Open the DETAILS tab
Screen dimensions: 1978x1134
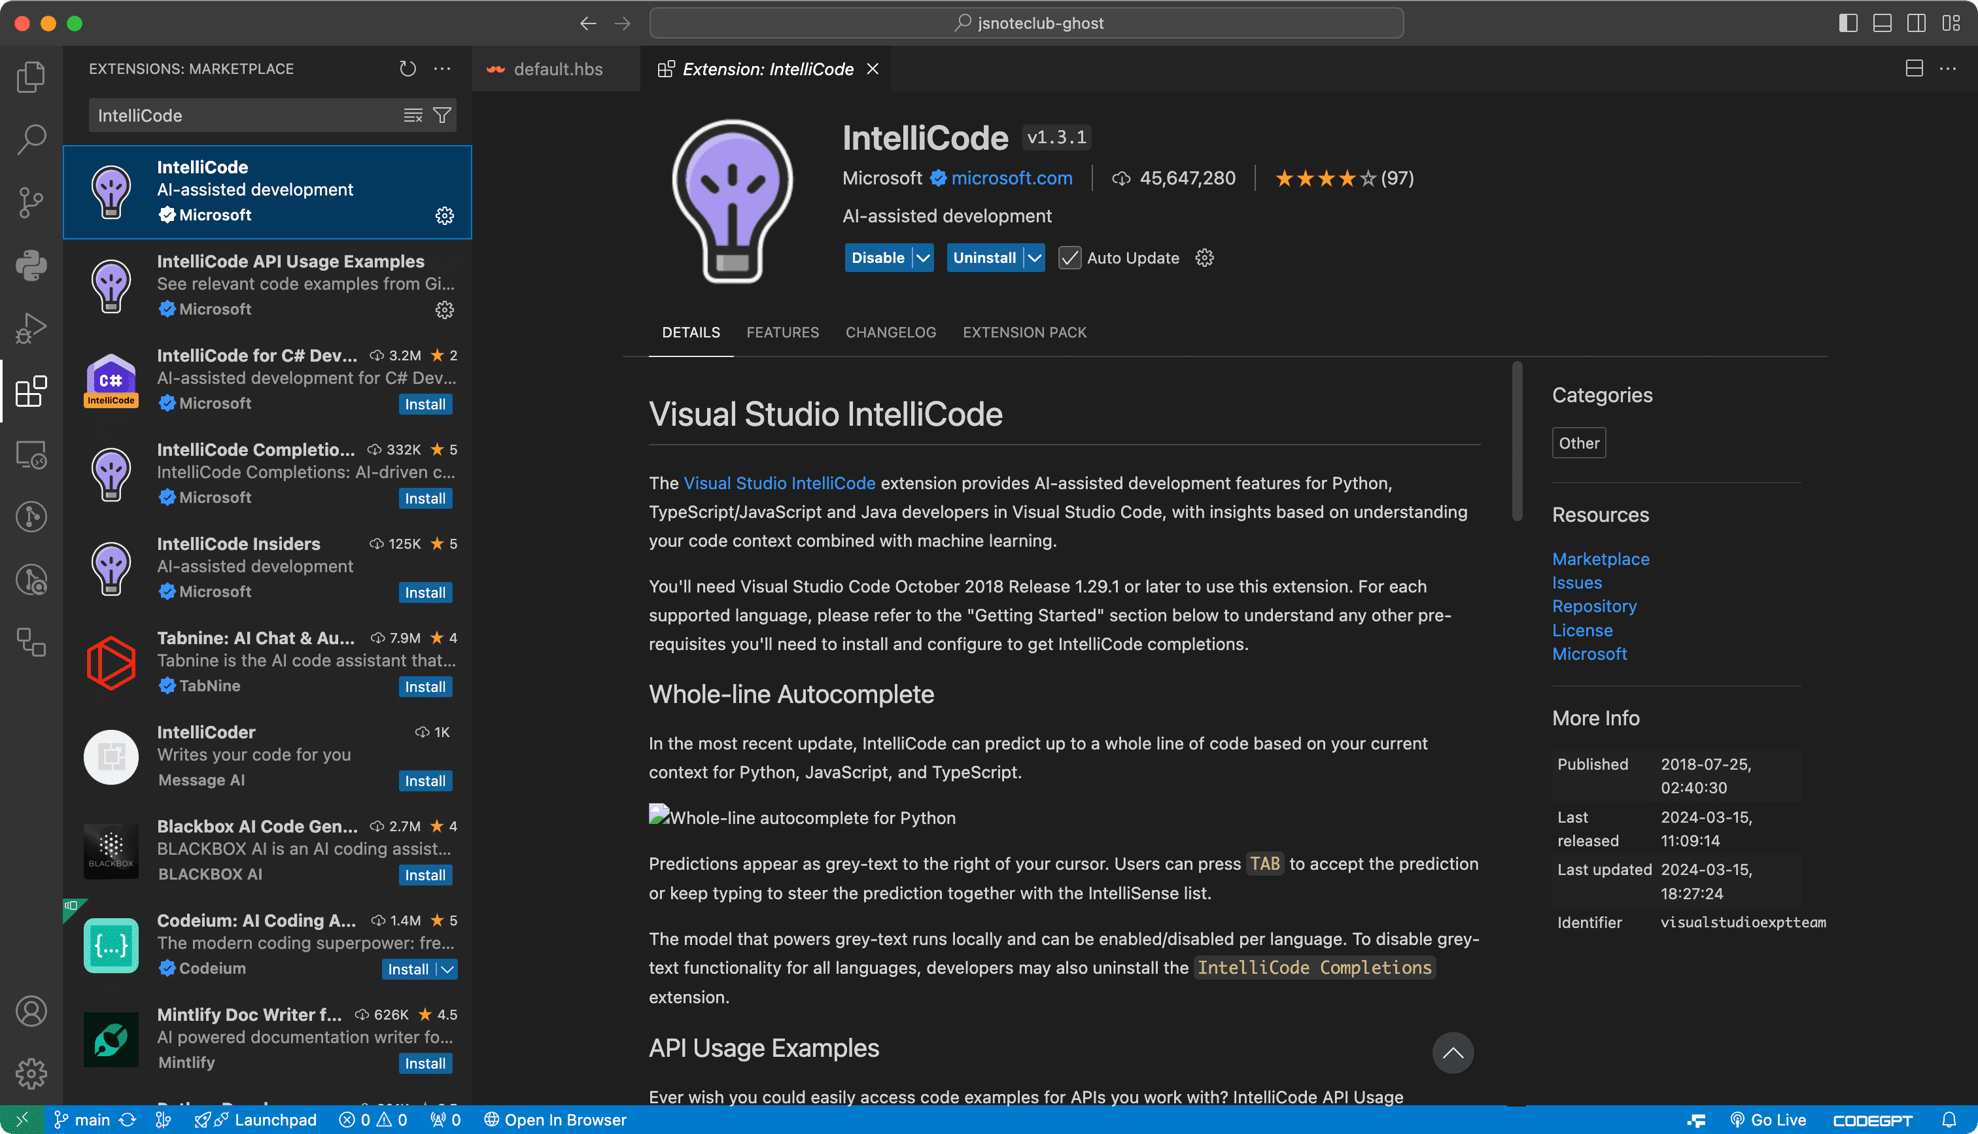pyautogui.click(x=691, y=333)
